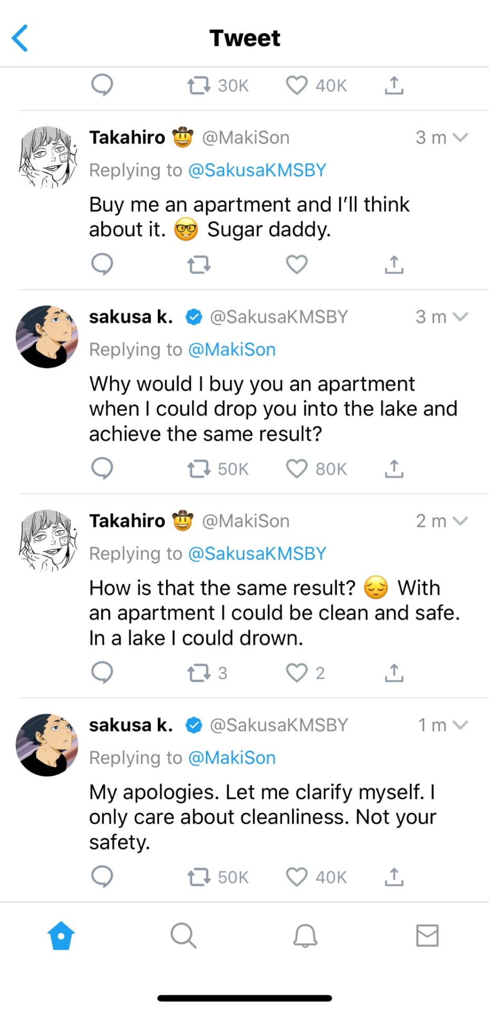The height and width of the screenshot is (1012, 489).
Task: Reply to sakusa k.'s "My apologies" tweet
Action: (102, 877)
